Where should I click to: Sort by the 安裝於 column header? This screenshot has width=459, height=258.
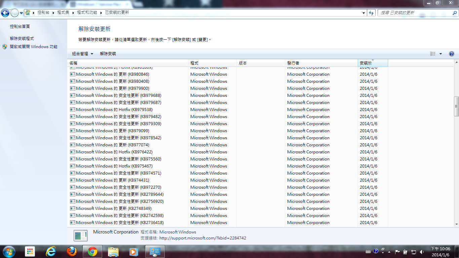point(373,63)
